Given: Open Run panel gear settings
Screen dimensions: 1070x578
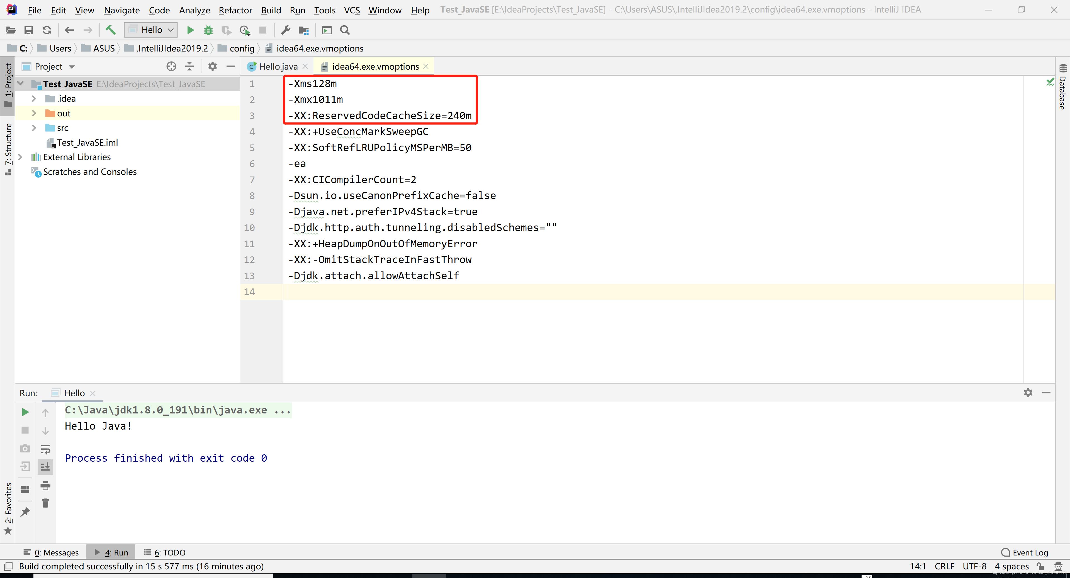Looking at the screenshot, I should click(1028, 393).
